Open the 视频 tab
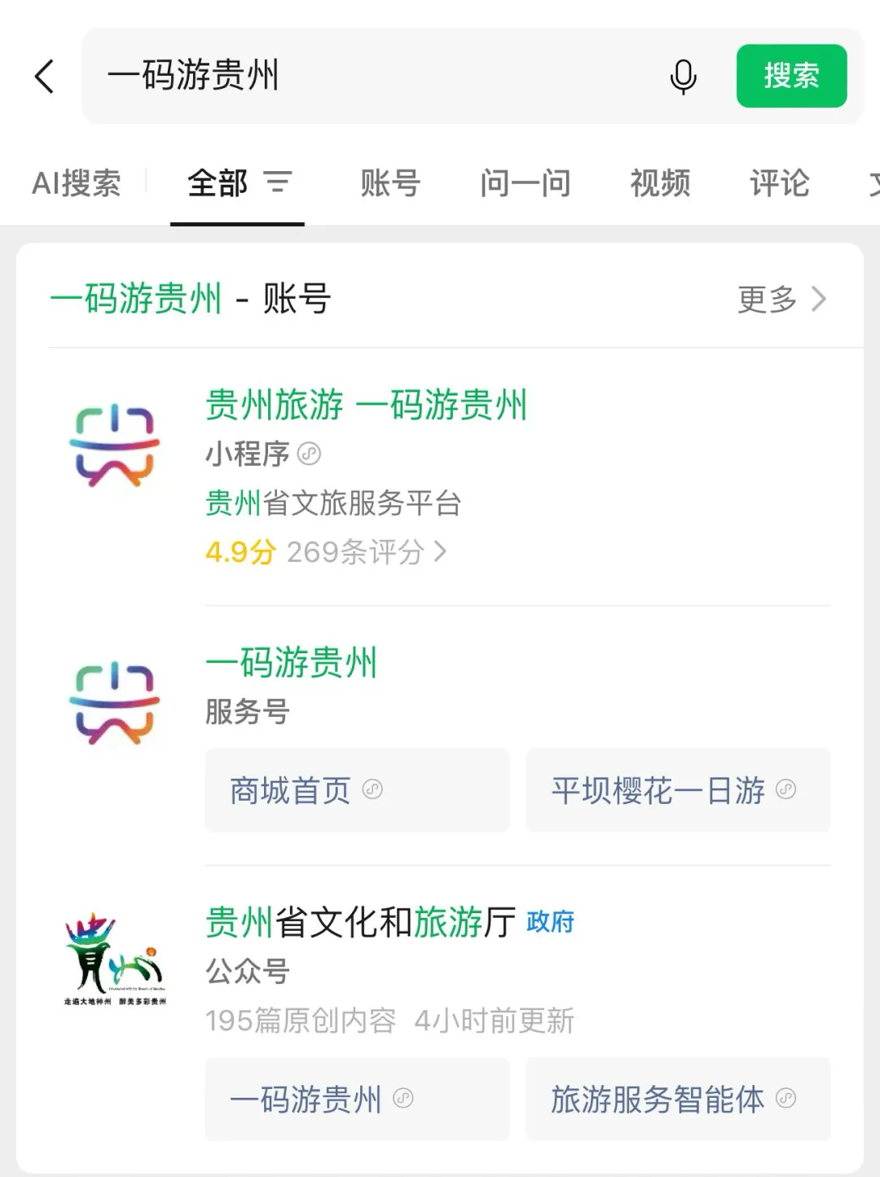The image size is (880, 1177). pyautogui.click(x=660, y=183)
